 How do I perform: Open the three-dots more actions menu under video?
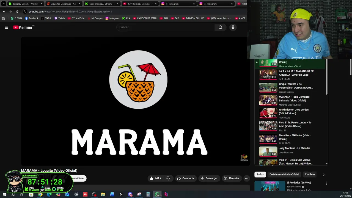point(247,178)
